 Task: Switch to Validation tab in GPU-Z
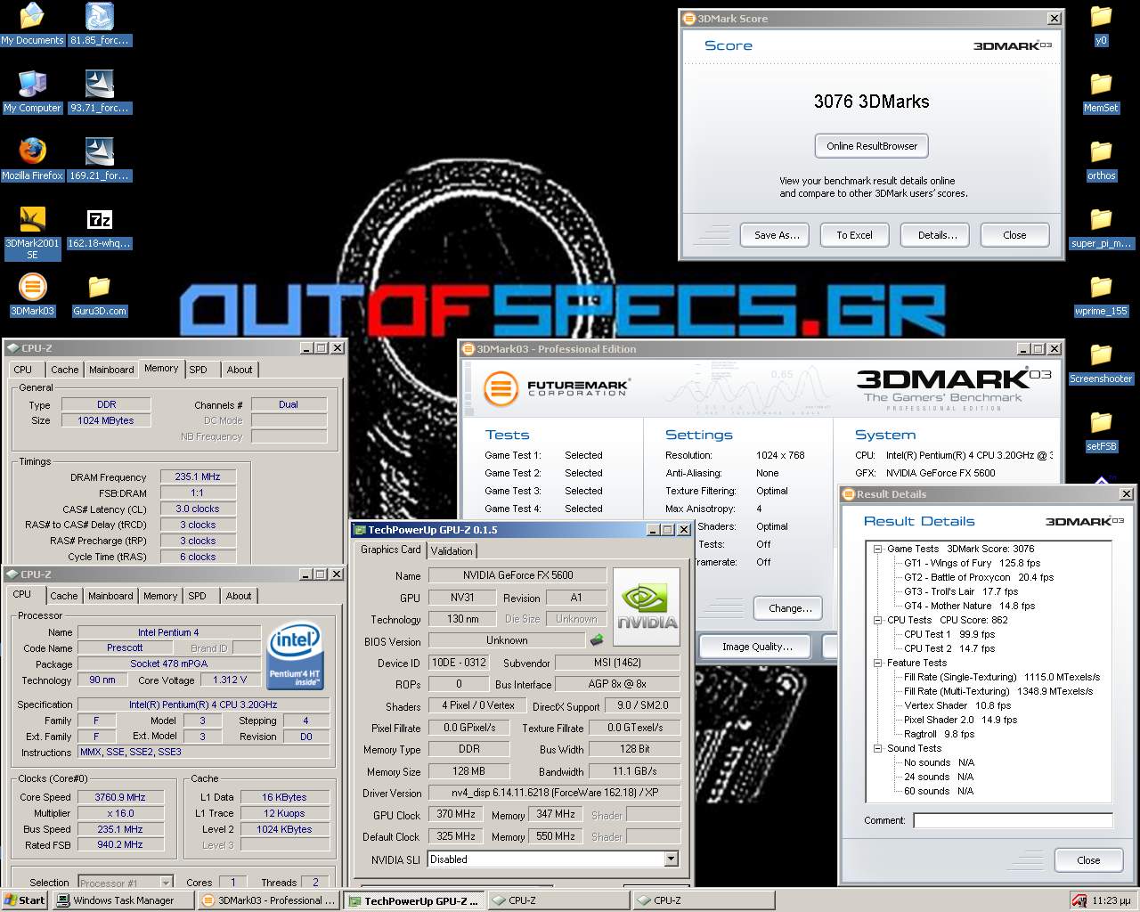pyautogui.click(x=452, y=551)
